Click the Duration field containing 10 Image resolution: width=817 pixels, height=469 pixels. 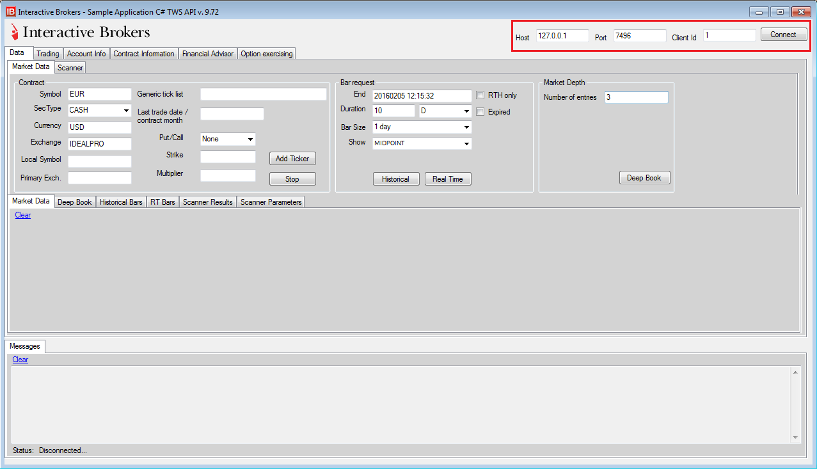[x=393, y=111]
